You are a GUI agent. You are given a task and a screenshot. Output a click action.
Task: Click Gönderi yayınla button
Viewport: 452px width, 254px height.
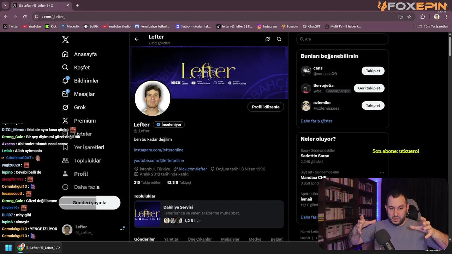[x=89, y=202]
